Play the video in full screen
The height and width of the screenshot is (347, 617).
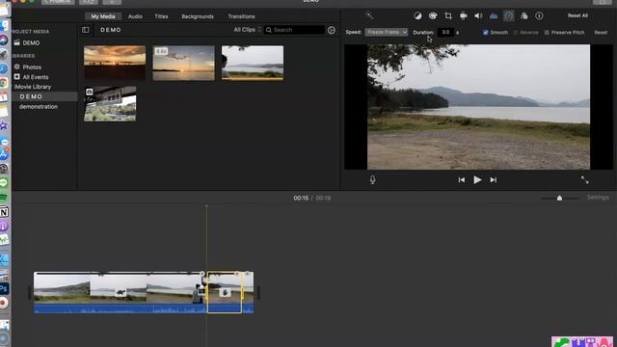(585, 180)
